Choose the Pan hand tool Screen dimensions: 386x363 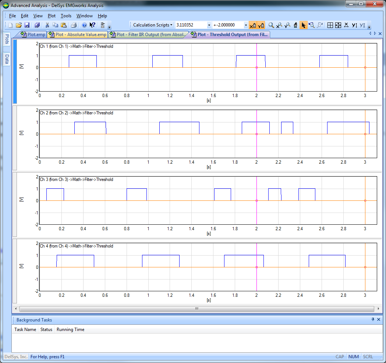[x=295, y=25]
